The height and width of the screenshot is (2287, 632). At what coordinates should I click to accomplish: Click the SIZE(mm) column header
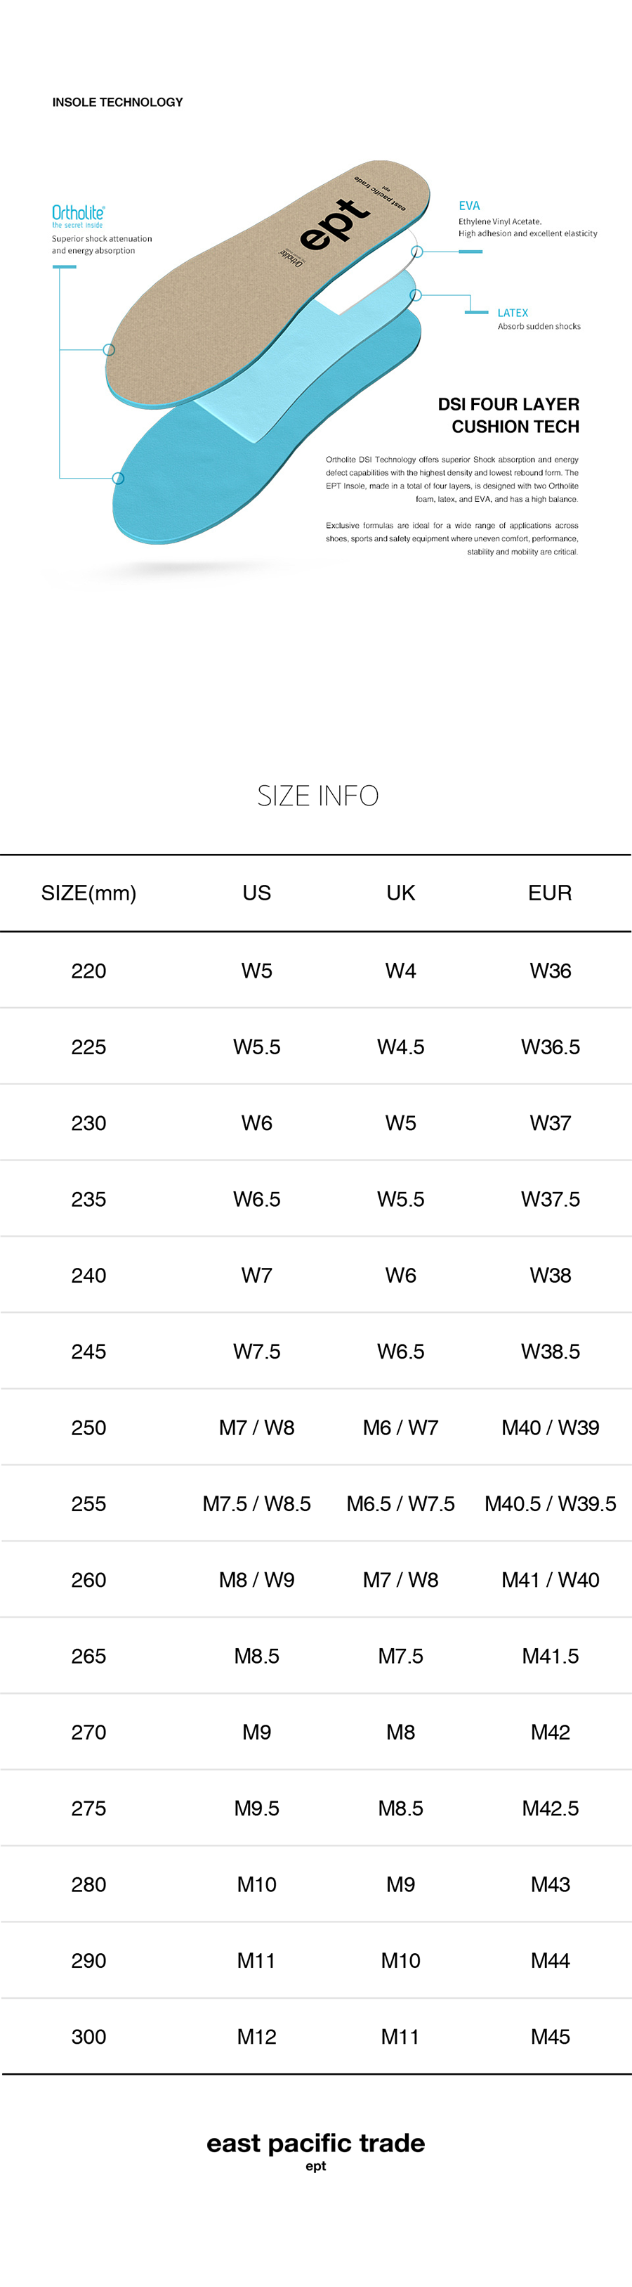88,893
